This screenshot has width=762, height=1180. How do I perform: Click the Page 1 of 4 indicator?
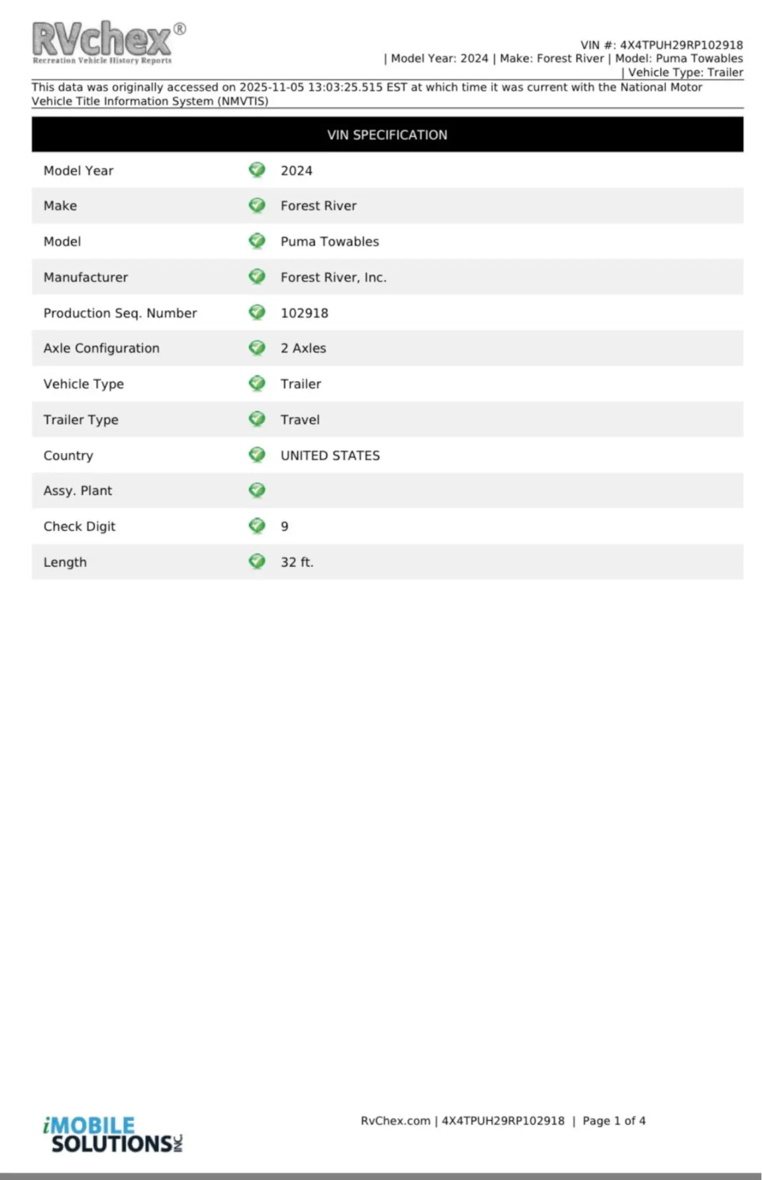tap(613, 1121)
